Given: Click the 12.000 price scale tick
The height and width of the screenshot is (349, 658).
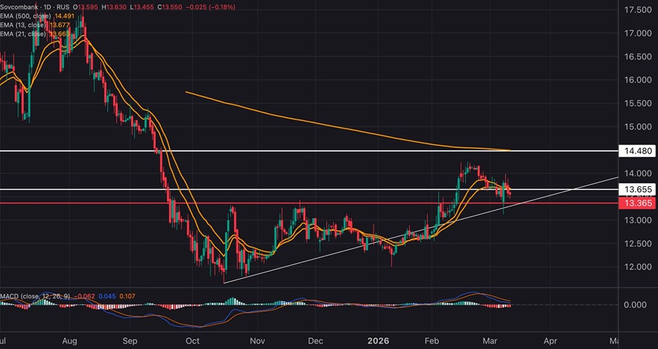Looking at the screenshot, I should [638, 267].
